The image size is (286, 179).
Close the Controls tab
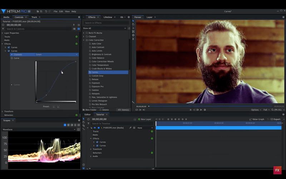pyautogui.click(x=26, y=17)
